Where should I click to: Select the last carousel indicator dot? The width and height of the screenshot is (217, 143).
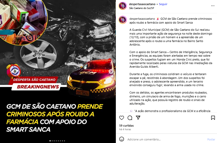64,141
